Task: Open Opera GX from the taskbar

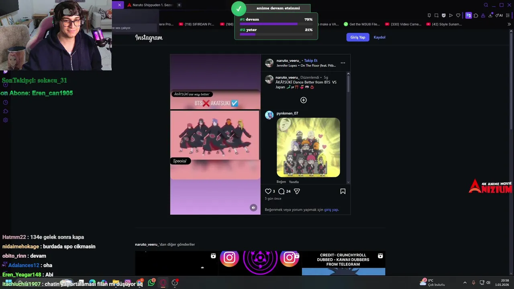Action: (x=163, y=283)
